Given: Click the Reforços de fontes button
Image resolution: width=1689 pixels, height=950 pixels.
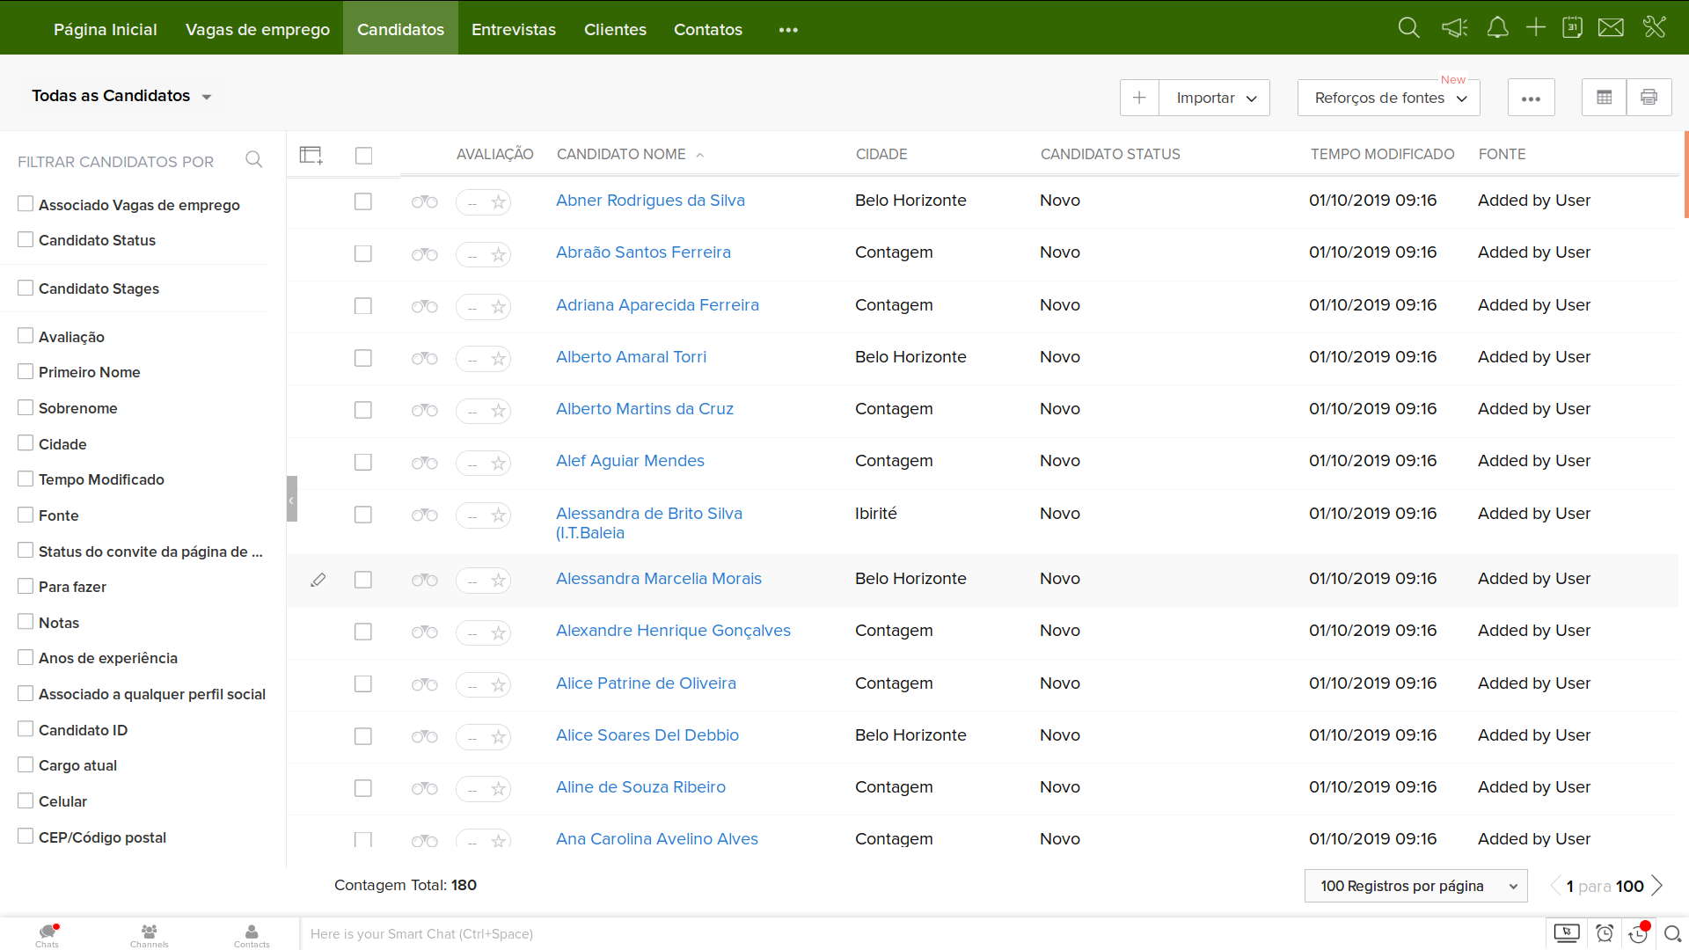Looking at the screenshot, I should [x=1388, y=98].
